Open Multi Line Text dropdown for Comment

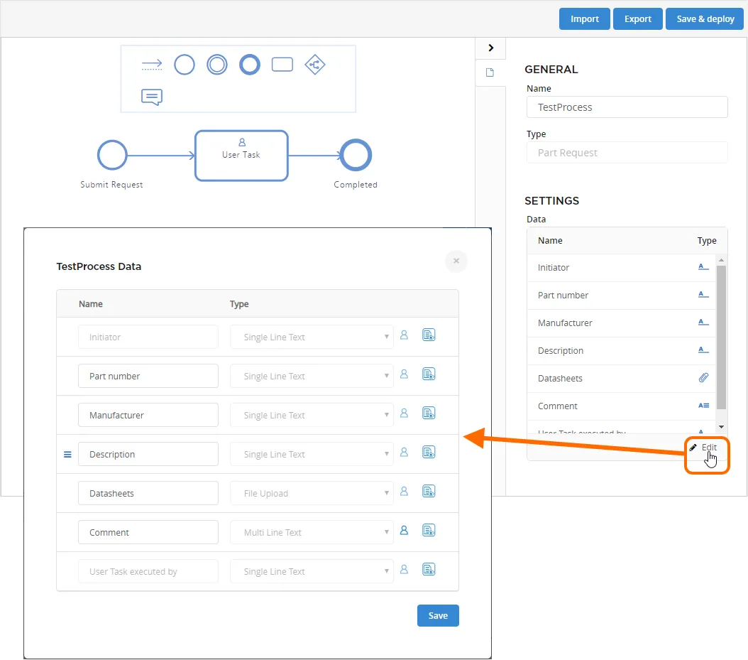pyautogui.click(x=312, y=533)
